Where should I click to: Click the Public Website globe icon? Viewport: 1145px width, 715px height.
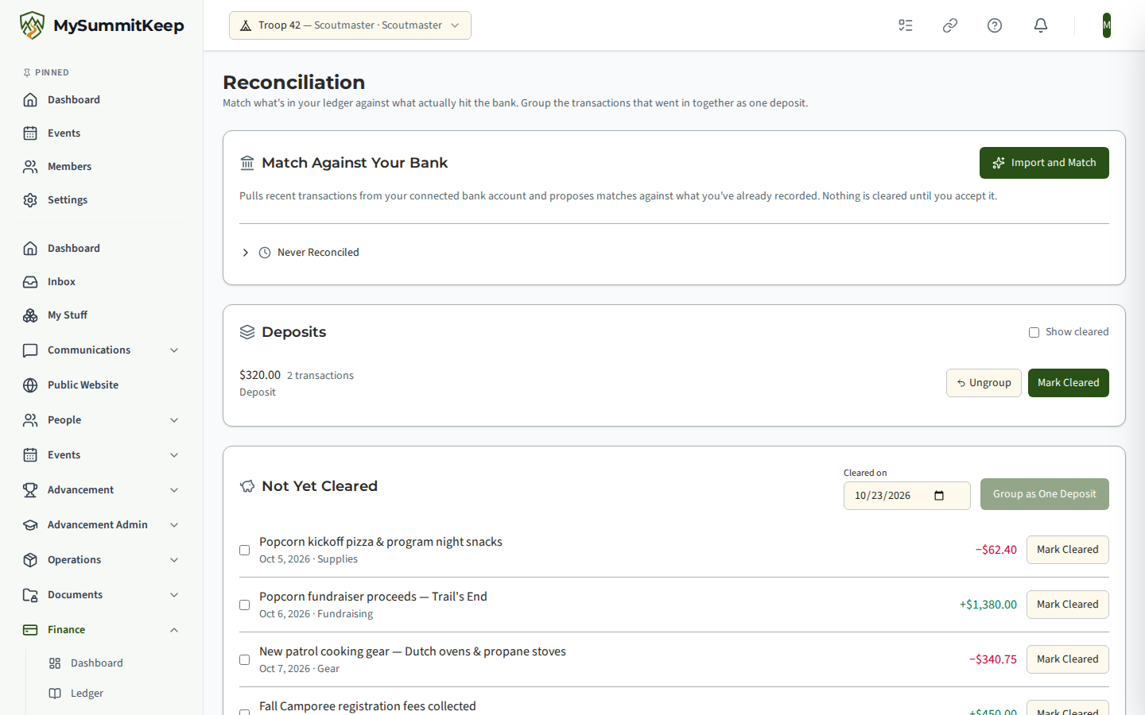[30, 385]
